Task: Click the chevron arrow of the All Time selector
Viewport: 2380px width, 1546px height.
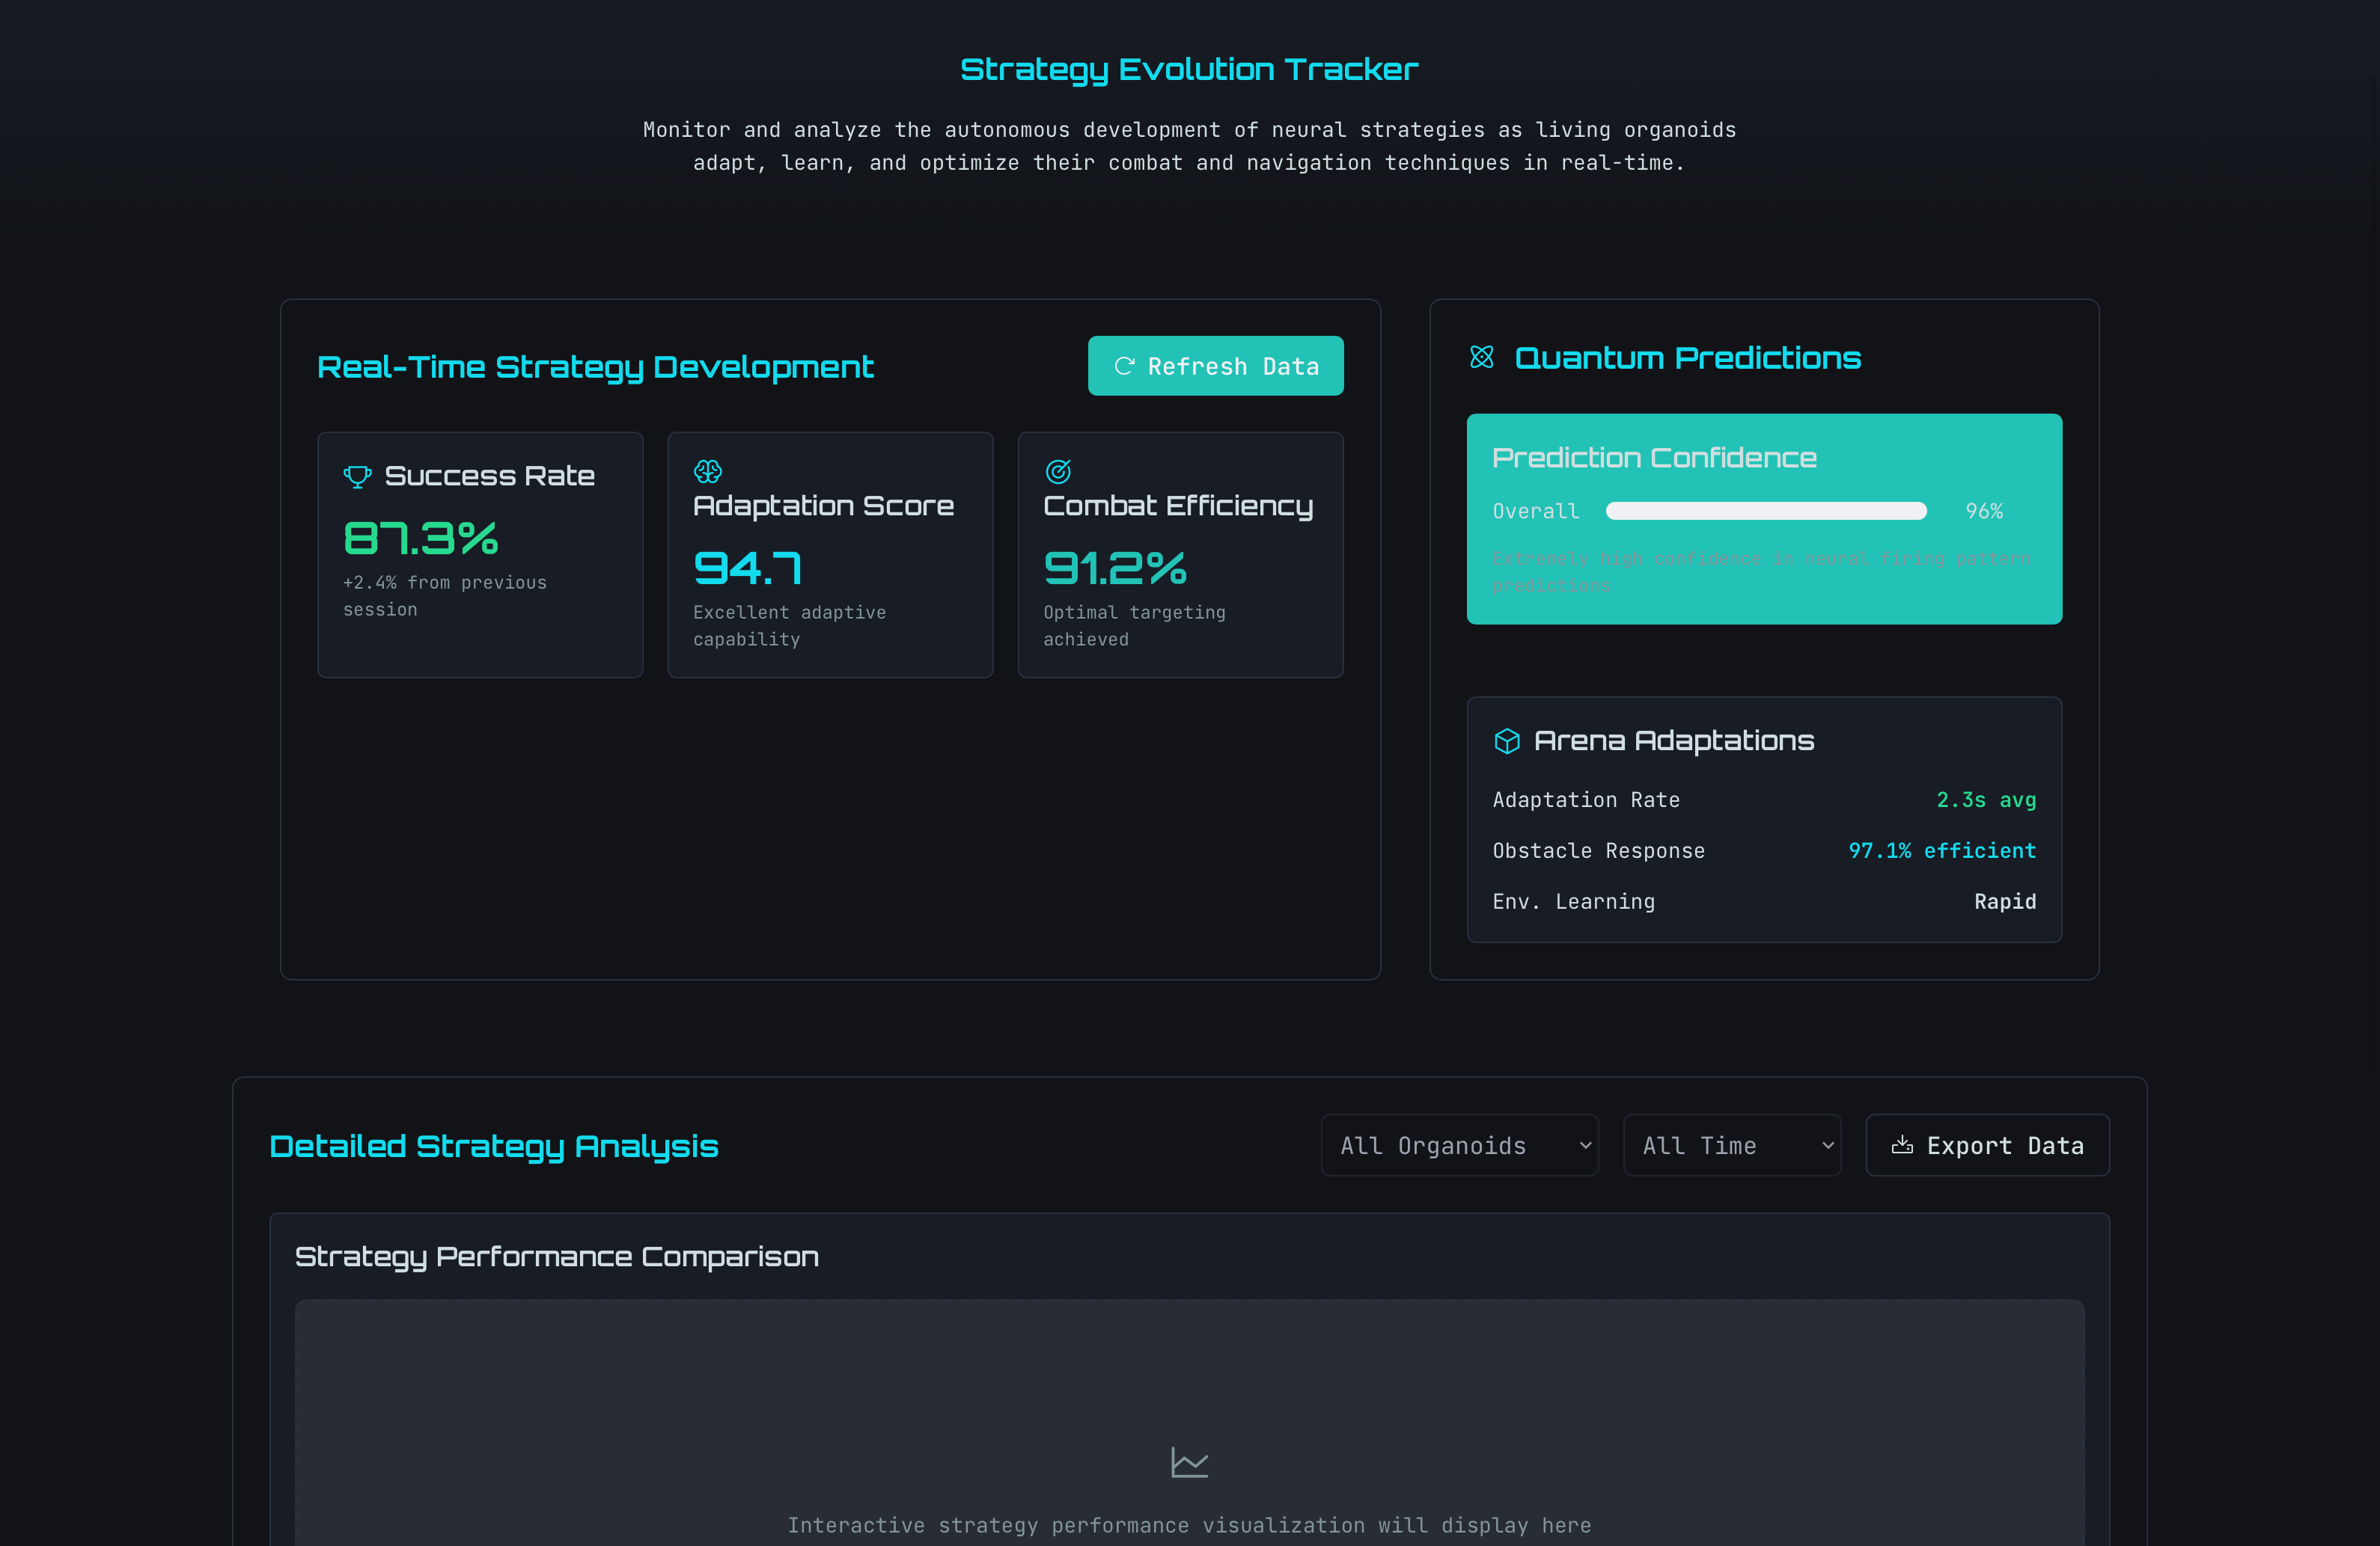Action: 1827,1145
